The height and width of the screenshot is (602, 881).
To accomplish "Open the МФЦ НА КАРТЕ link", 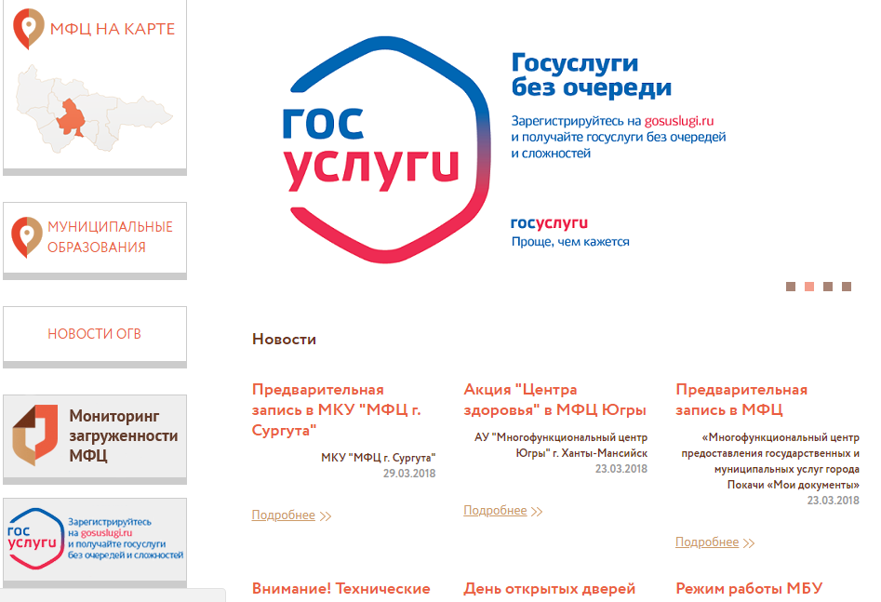I will 113,29.
